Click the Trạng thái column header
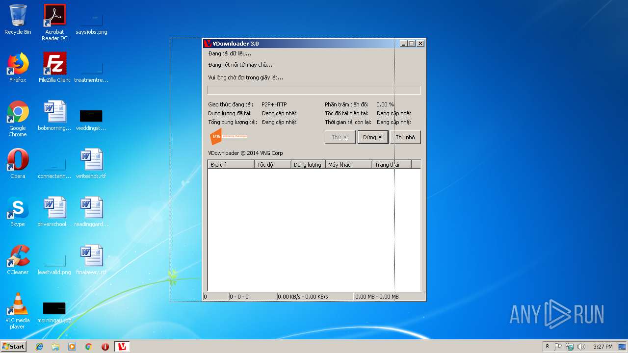The image size is (628, 353). point(392,165)
